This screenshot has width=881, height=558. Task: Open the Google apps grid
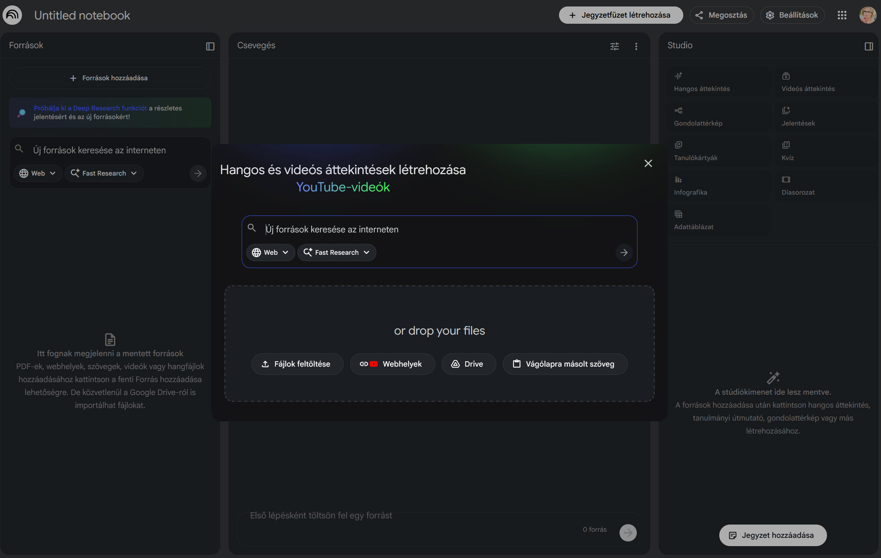pyautogui.click(x=842, y=15)
